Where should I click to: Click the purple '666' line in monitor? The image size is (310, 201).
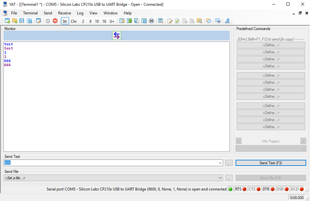tap(7, 65)
